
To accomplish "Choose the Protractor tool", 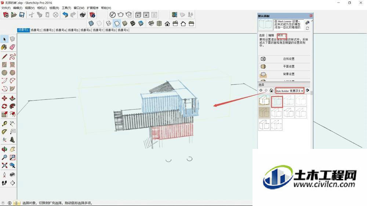I will click(4, 132).
